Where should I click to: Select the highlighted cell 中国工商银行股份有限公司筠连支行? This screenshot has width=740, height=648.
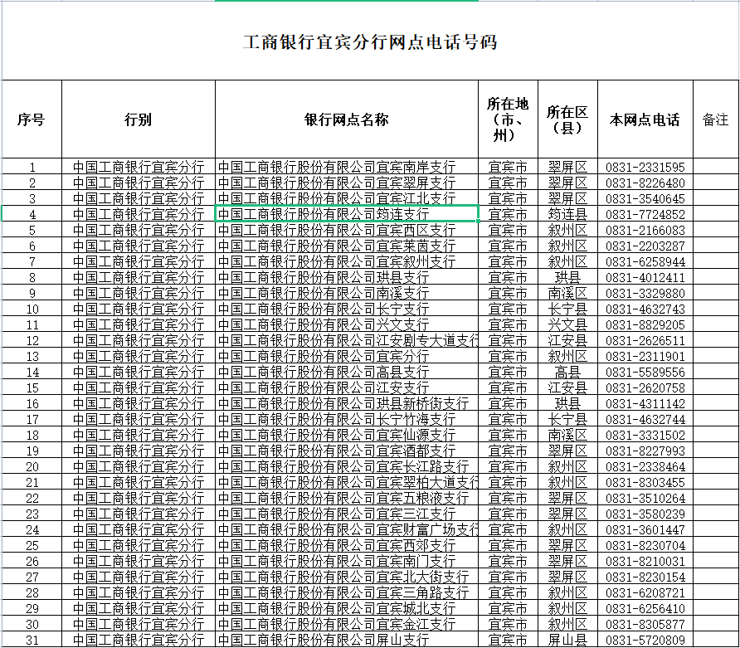(x=347, y=214)
